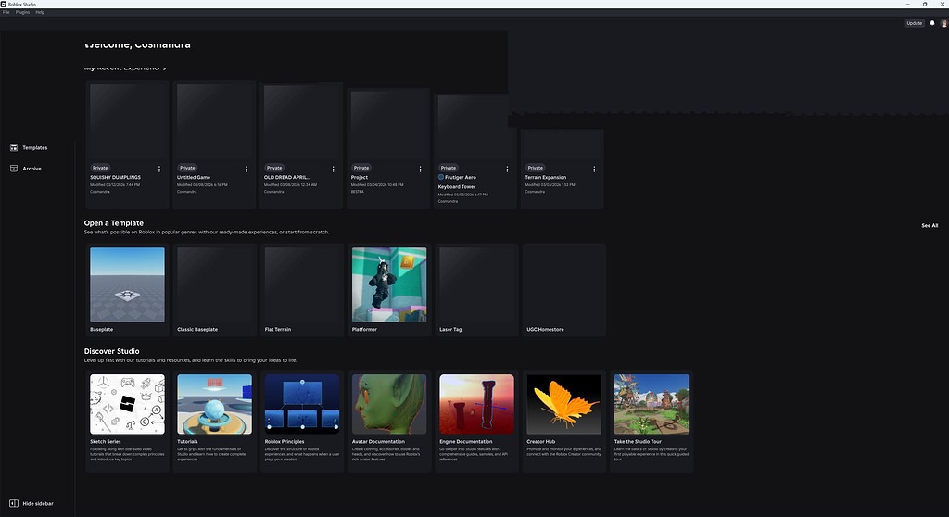Open the Creator Hub butterfly image

tap(563, 404)
